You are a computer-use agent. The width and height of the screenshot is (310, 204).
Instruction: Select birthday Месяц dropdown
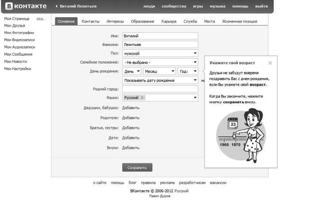(x=159, y=71)
